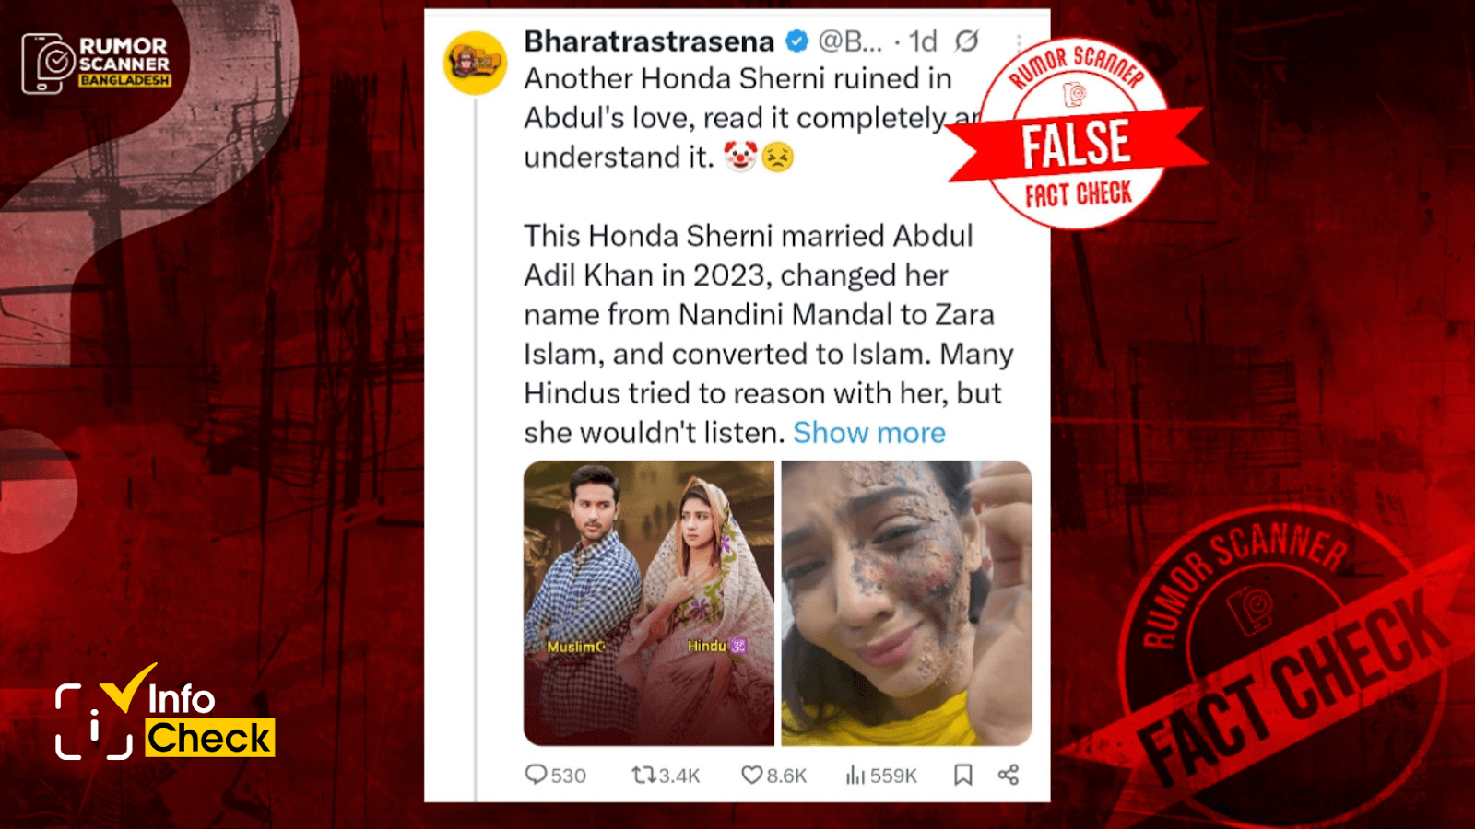Open the Bharatrastrasena profile avatar
The width and height of the screenshot is (1475, 829).
[x=476, y=63]
